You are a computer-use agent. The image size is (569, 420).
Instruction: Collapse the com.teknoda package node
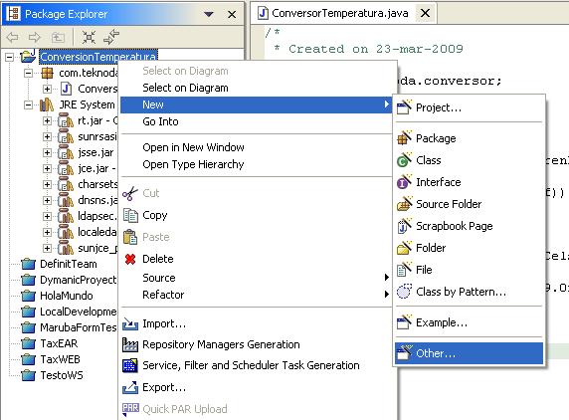pyautogui.click(x=28, y=73)
